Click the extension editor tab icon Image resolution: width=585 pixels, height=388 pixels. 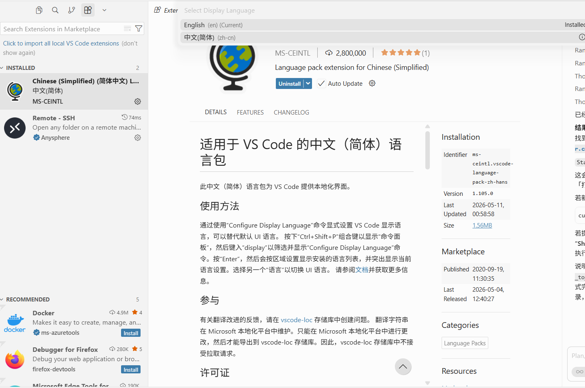(158, 10)
